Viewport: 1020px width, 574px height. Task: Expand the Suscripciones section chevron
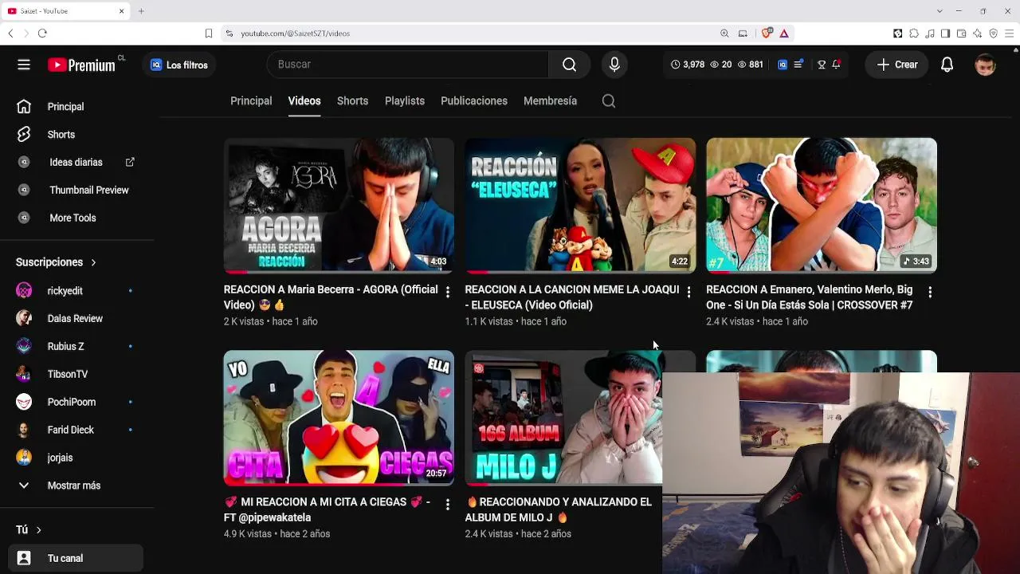tap(93, 262)
